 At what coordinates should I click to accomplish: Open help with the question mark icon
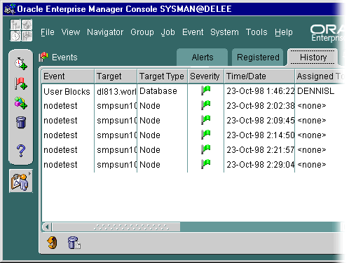click(21, 150)
